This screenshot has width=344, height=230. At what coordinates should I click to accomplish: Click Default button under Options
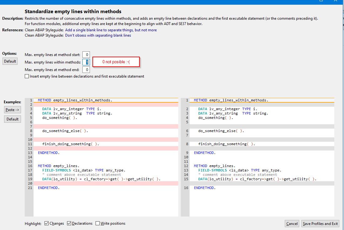point(10,61)
